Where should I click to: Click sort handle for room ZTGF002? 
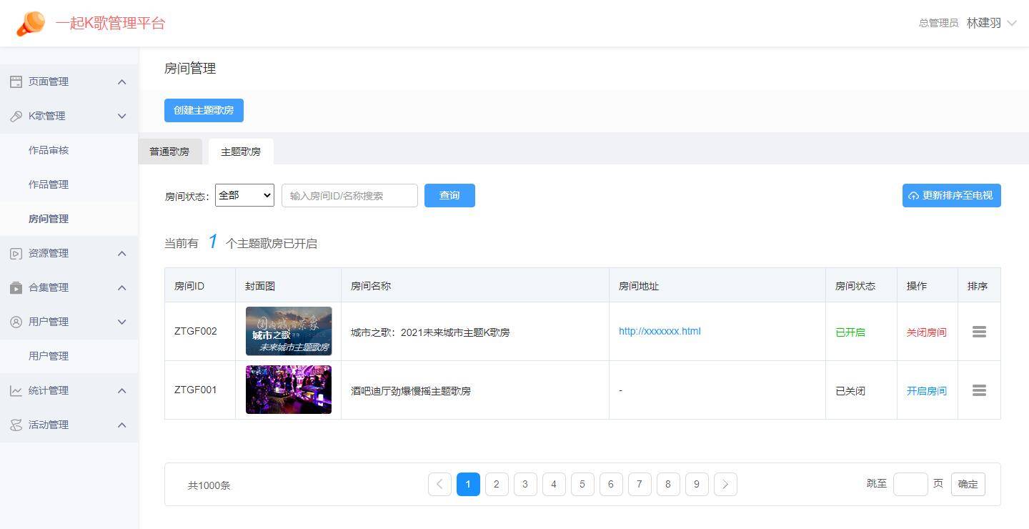coord(979,332)
